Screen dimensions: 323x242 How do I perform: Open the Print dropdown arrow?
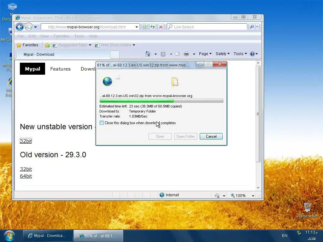coord(194,54)
